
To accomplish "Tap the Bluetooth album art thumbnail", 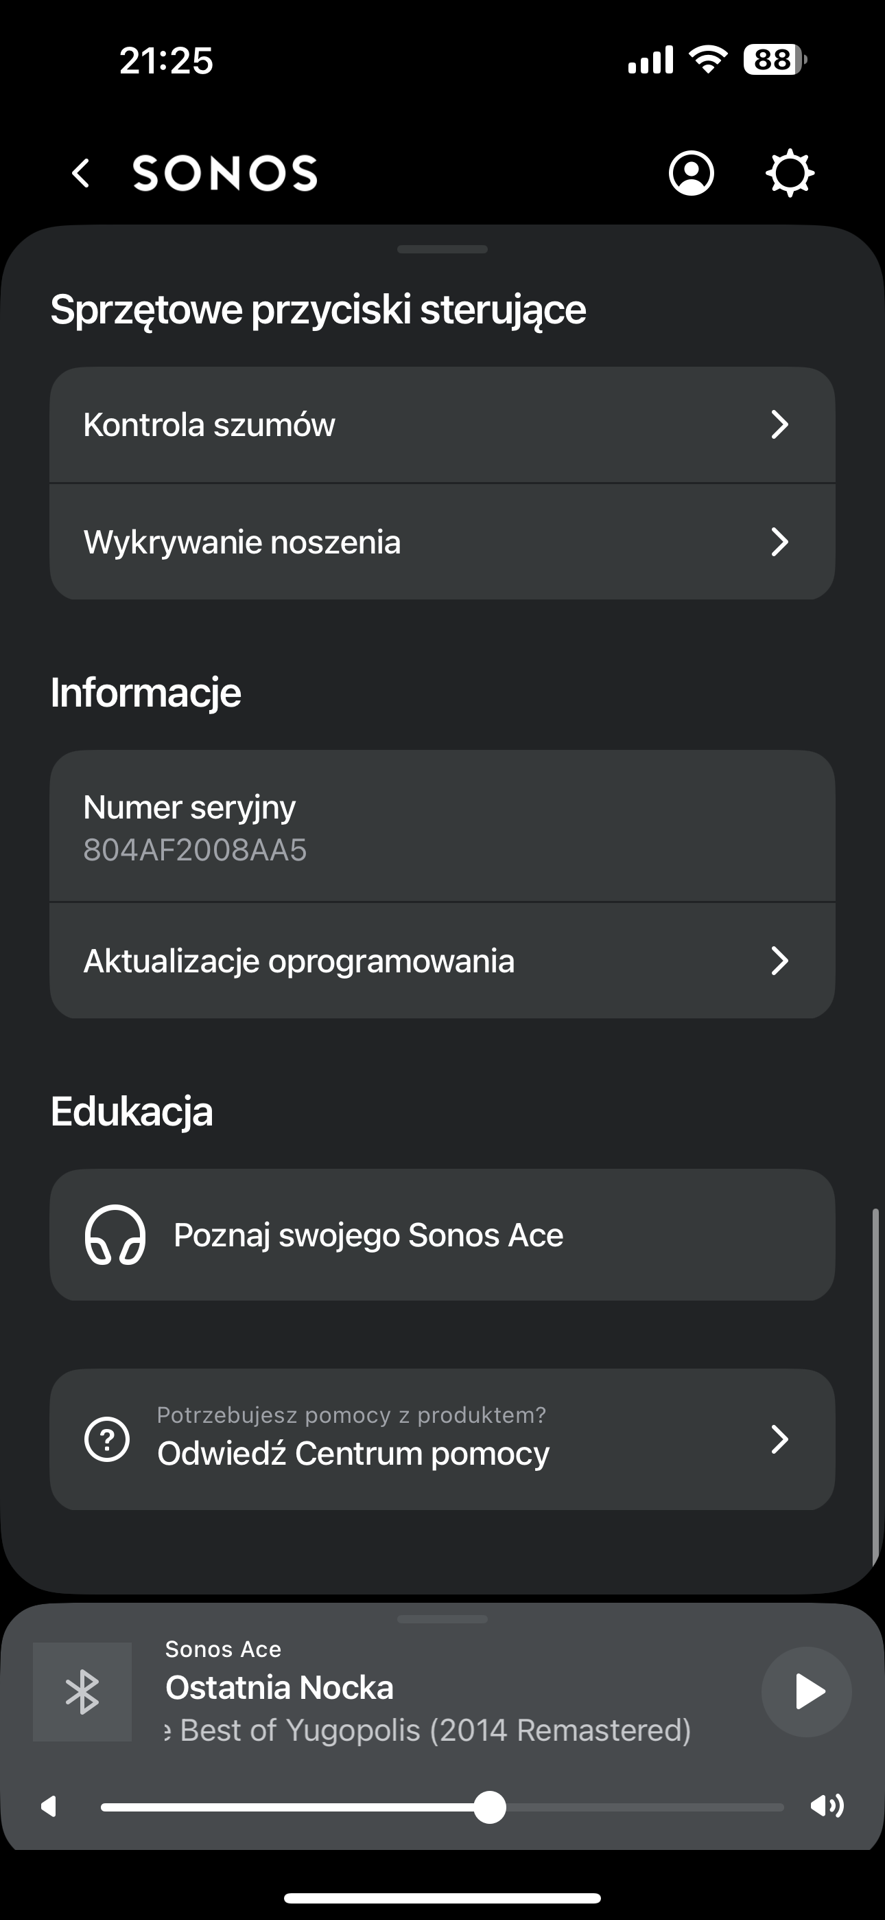I will (83, 1691).
